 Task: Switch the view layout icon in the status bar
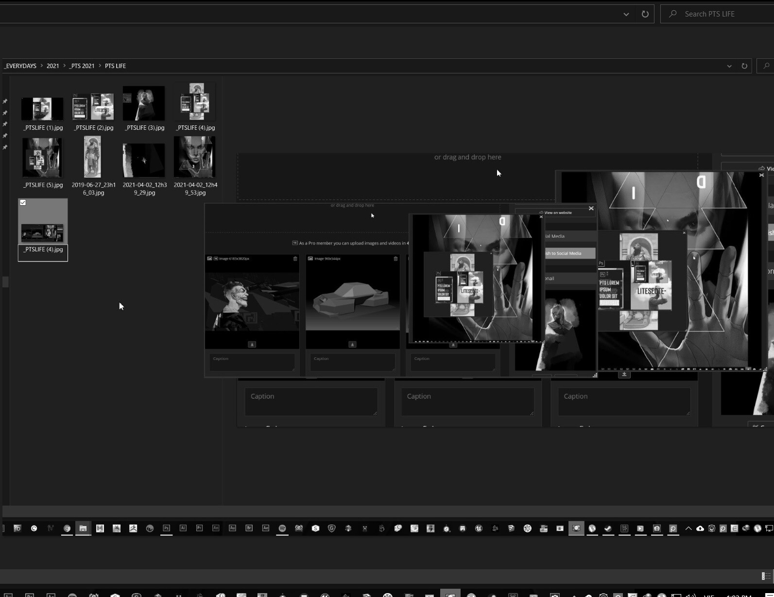[x=766, y=576]
